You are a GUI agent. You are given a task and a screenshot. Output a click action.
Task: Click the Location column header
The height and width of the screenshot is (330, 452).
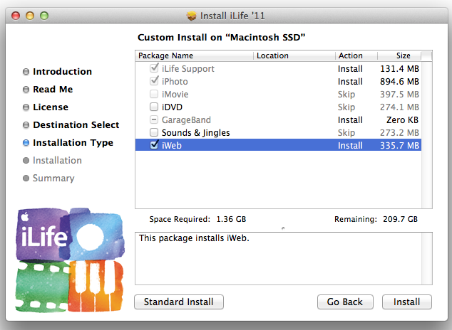[294, 55]
